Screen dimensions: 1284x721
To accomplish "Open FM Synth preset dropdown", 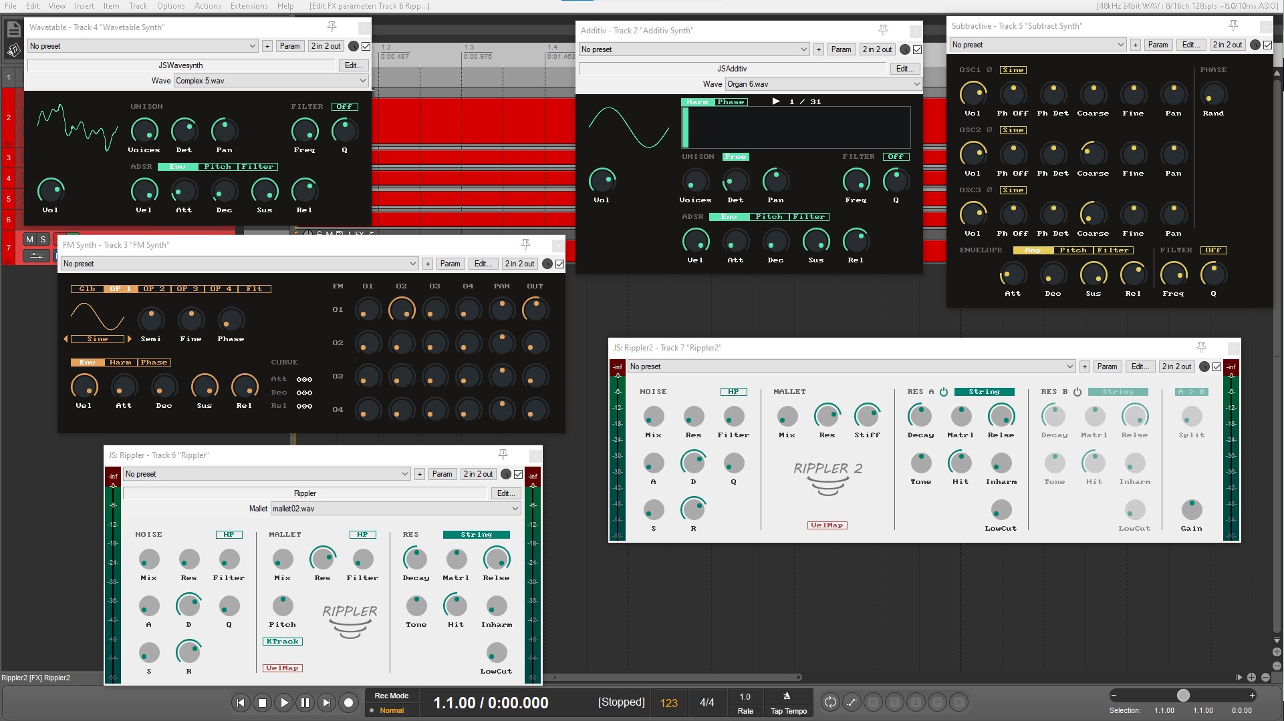I will pyautogui.click(x=239, y=264).
